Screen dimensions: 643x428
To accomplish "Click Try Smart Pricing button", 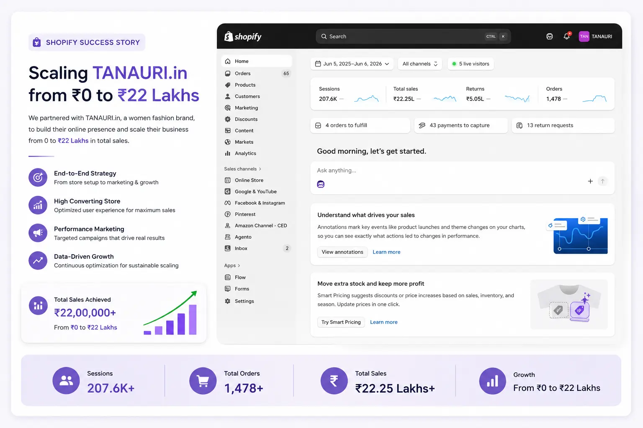I will (x=341, y=322).
